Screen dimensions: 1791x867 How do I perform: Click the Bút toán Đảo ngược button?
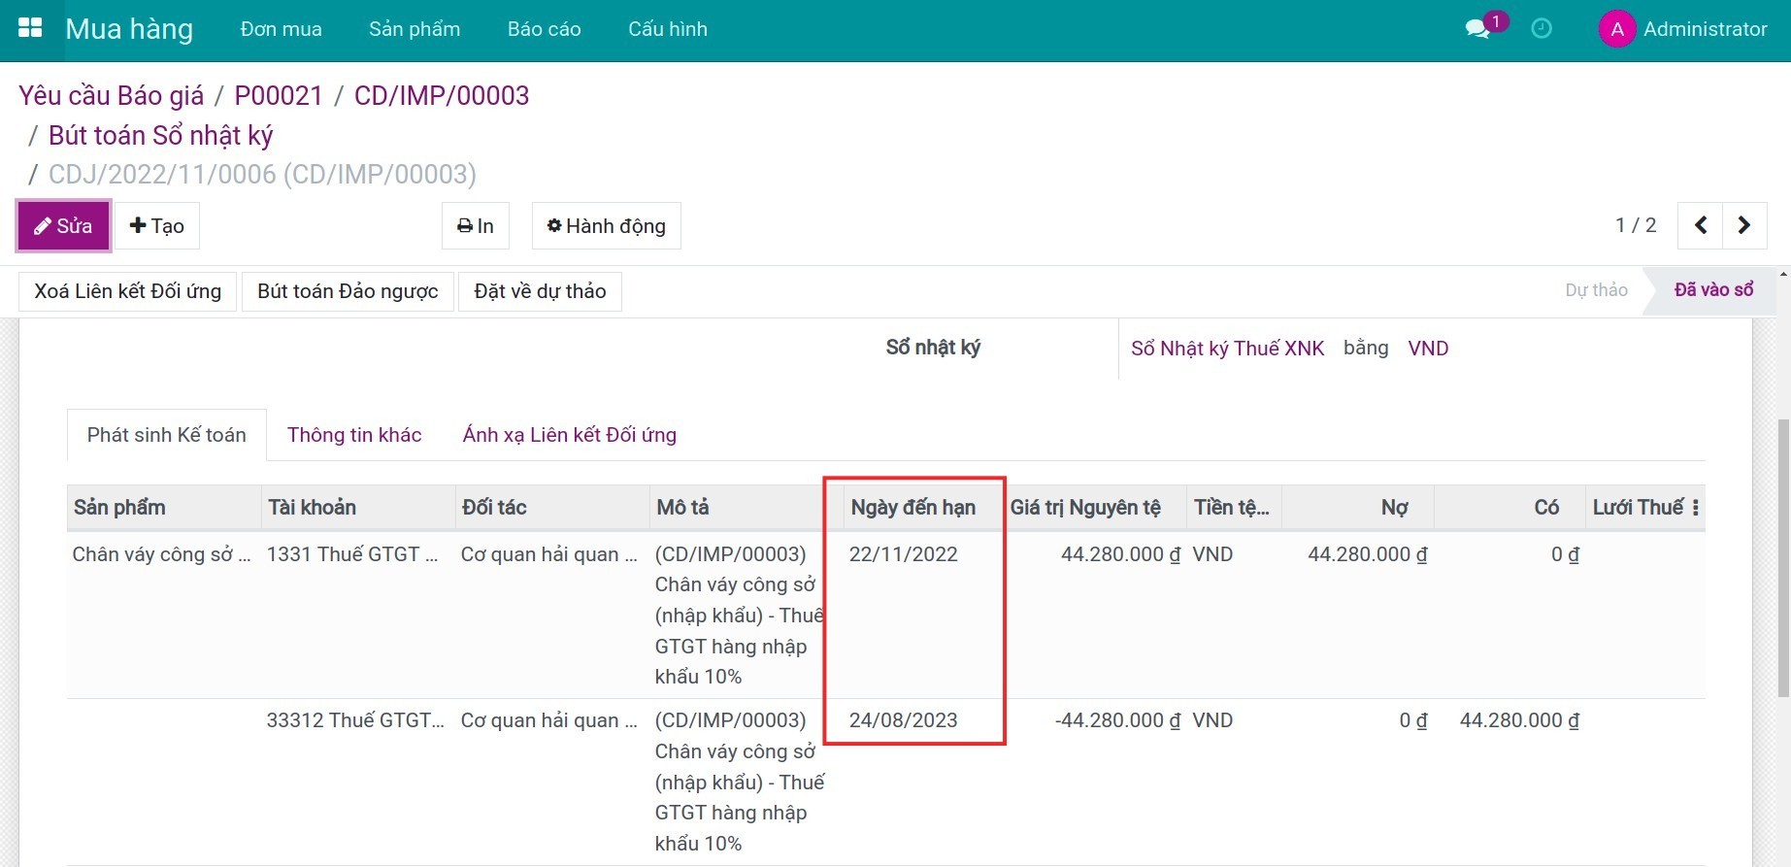pyautogui.click(x=348, y=291)
